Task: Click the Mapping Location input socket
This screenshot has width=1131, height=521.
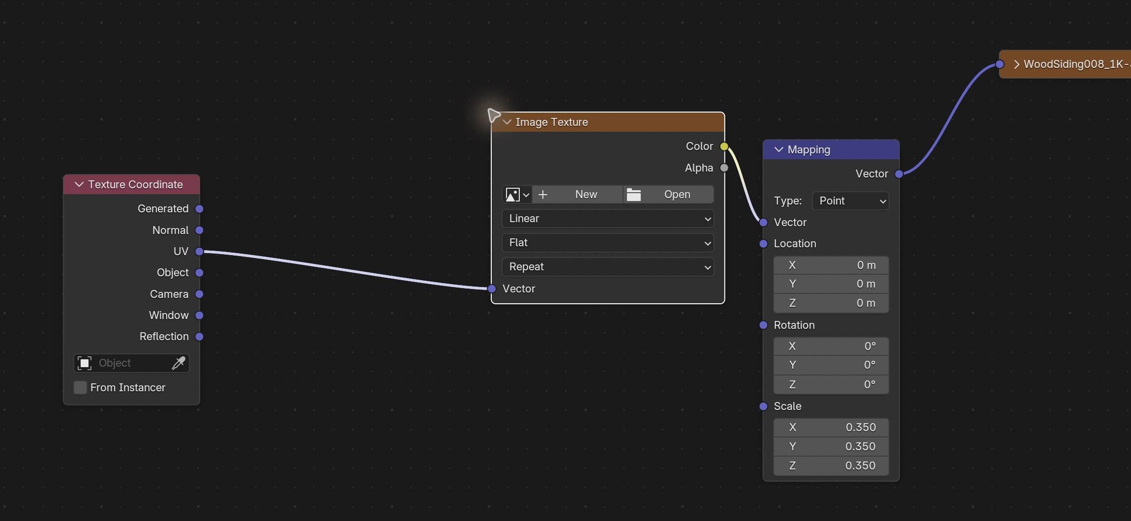Action: click(x=764, y=244)
